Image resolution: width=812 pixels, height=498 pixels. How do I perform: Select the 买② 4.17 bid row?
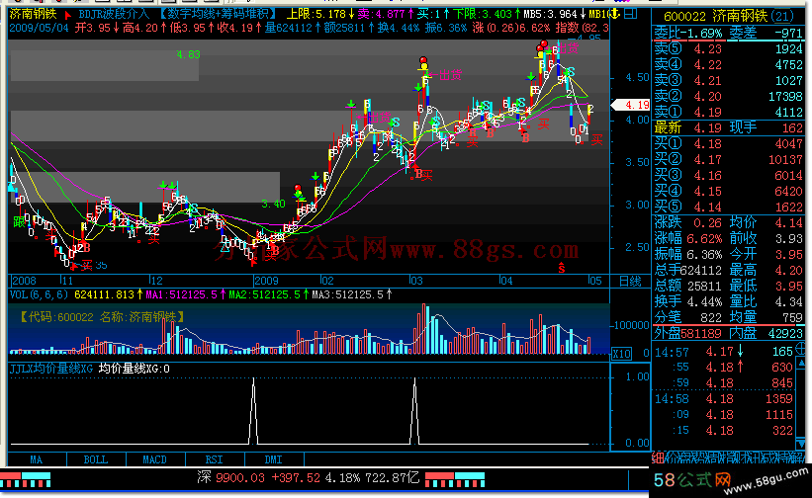729,159
